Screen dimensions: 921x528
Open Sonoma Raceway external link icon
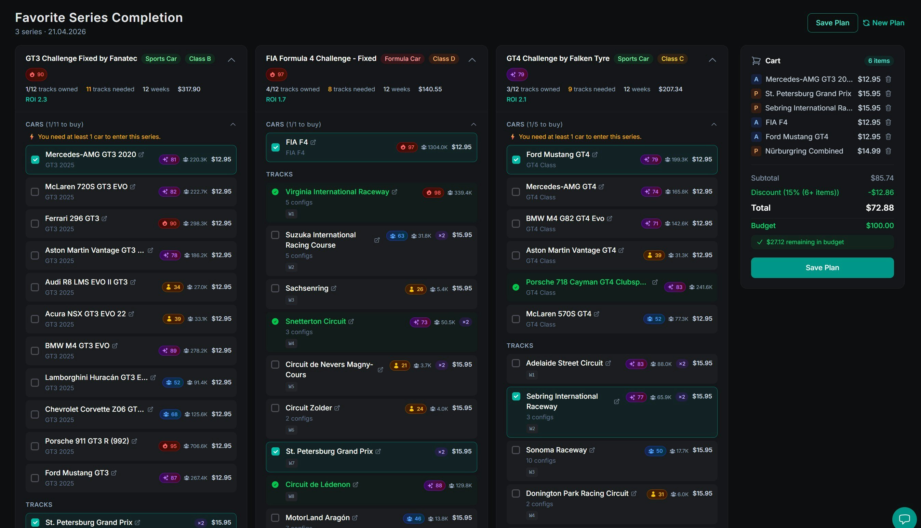click(x=592, y=450)
